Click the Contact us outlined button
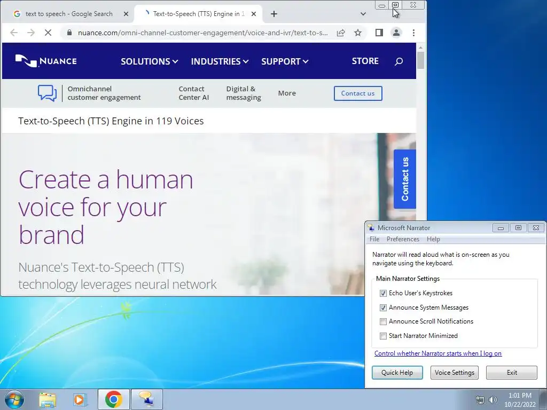Screen dimensions: 547x410 (358, 93)
